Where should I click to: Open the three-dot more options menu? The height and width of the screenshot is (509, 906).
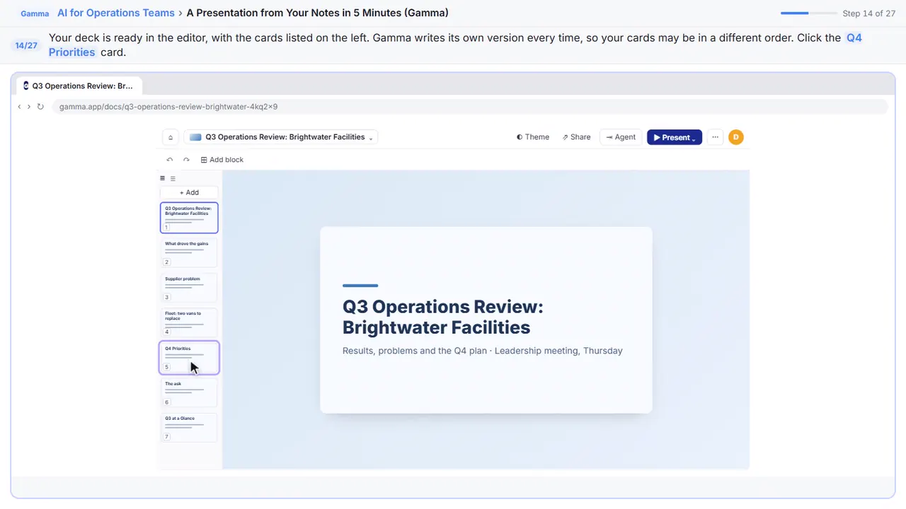715,137
